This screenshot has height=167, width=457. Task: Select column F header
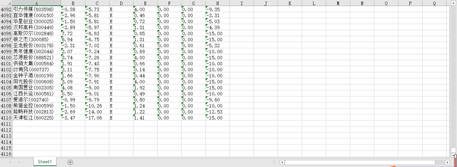169,3
